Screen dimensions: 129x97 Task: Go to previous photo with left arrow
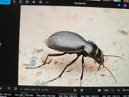pos(1,44)
